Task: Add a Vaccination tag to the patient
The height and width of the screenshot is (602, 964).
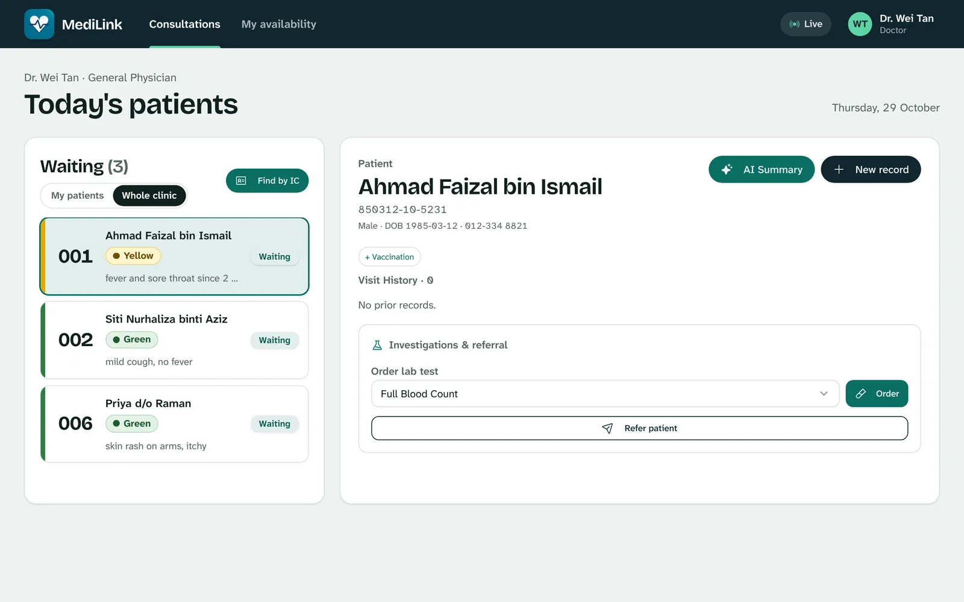Action: point(389,257)
